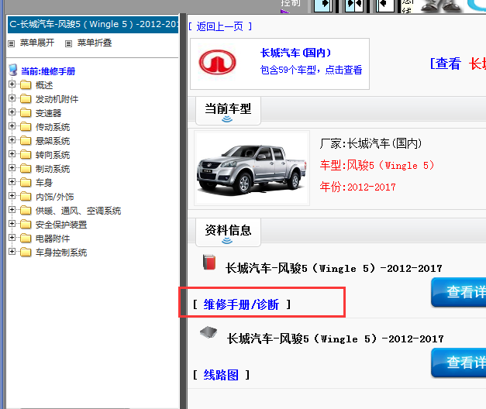Click the 传动系统 folder icon
This screenshot has height=409, width=486.
tap(26, 126)
